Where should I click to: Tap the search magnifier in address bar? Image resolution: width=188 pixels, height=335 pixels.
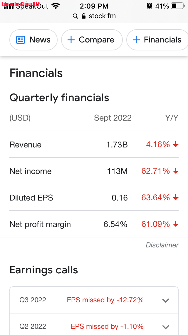75,16
